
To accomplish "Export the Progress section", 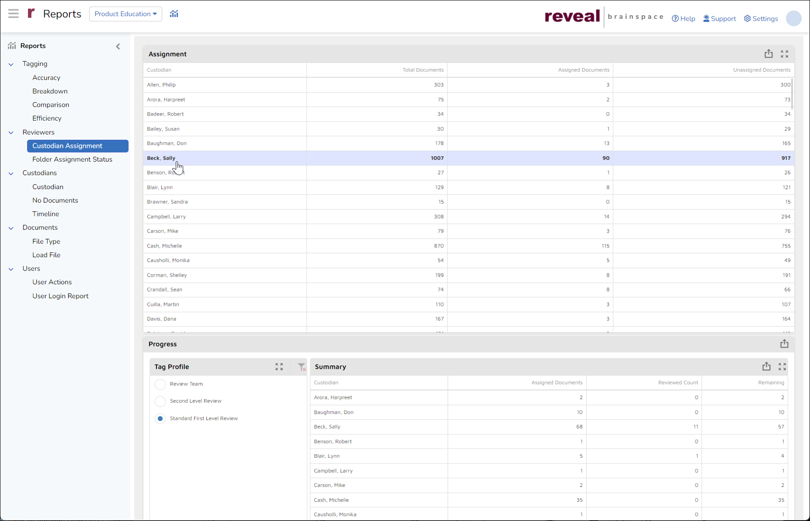I will tap(784, 344).
